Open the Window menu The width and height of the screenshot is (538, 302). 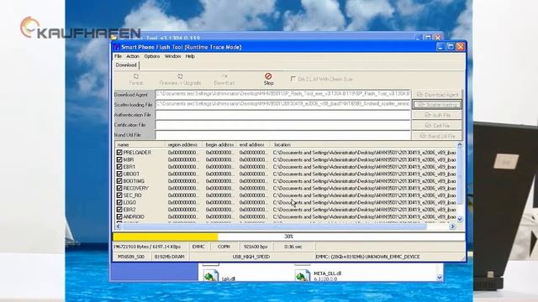coord(172,56)
